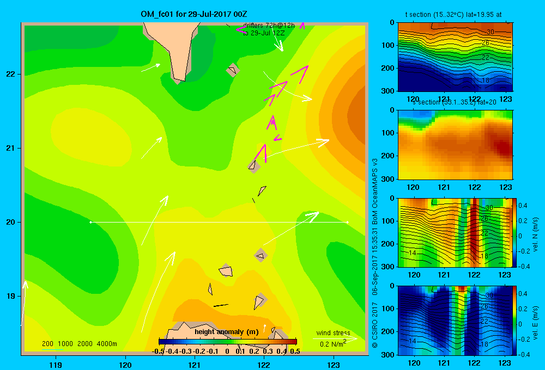545x370 pixels.
Task: Click the 4000m depth contour legend entry
Action: [107, 344]
